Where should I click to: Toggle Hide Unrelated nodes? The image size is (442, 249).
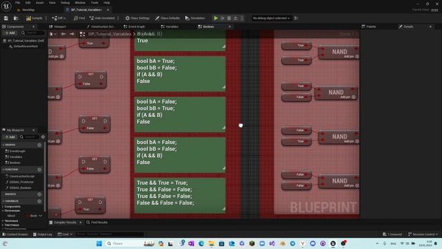102,18
